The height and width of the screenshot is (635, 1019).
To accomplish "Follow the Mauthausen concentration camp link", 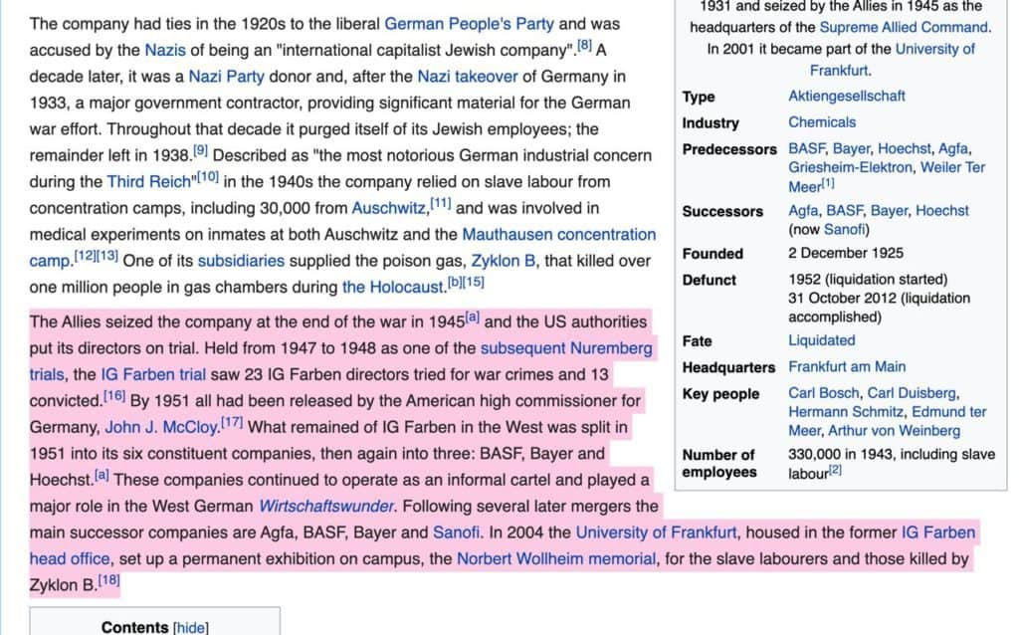I will [x=558, y=234].
